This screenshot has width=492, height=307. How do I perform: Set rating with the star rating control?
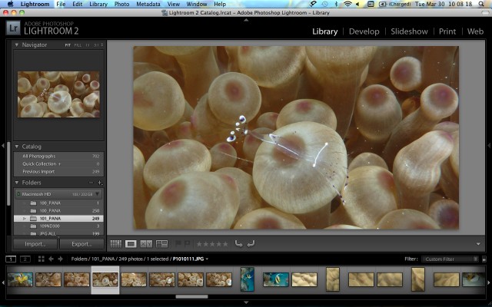click(x=212, y=244)
